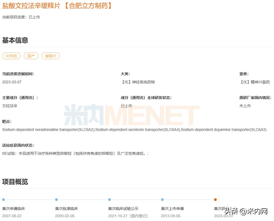Click the value 【化】精神兴奋药
The width and height of the screenshot is (274, 221).
click(x=255, y=82)
